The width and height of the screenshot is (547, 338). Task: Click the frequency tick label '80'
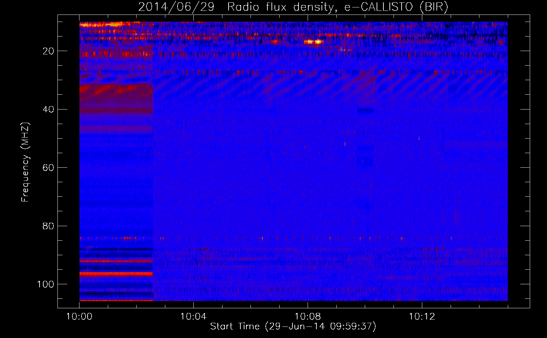pyautogui.click(x=48, y=226)
